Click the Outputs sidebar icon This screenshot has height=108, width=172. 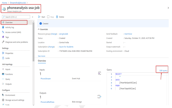coord(3,84)
